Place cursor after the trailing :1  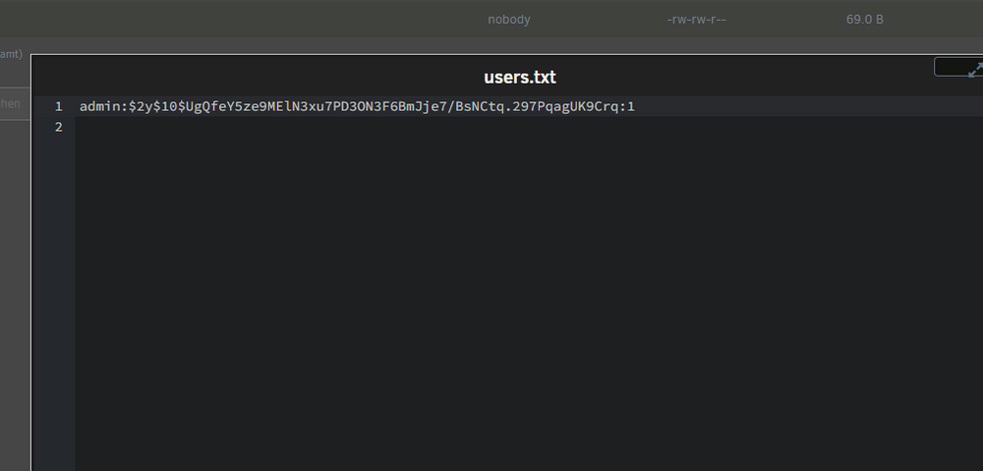click(635, 106)
